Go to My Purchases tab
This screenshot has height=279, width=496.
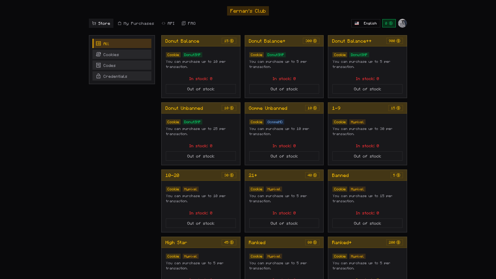[x=136, y=23]
